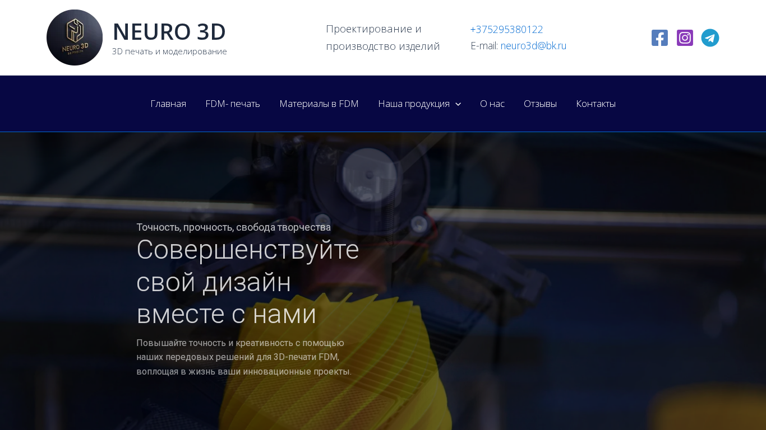
Task: Click the subtitle Точность, прочность, свобода творчества
Action: pyautogui.click(x=234, y=227)
